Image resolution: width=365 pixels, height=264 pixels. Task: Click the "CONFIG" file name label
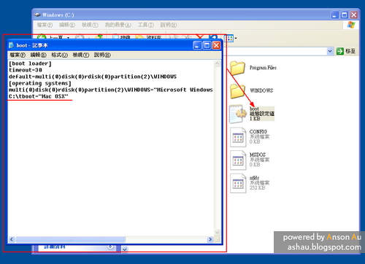click(x=258, y=131)
